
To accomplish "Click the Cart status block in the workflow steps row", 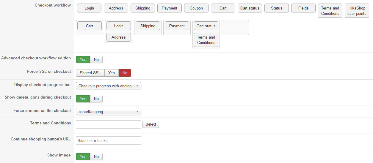I will click(x=206, y=26).
